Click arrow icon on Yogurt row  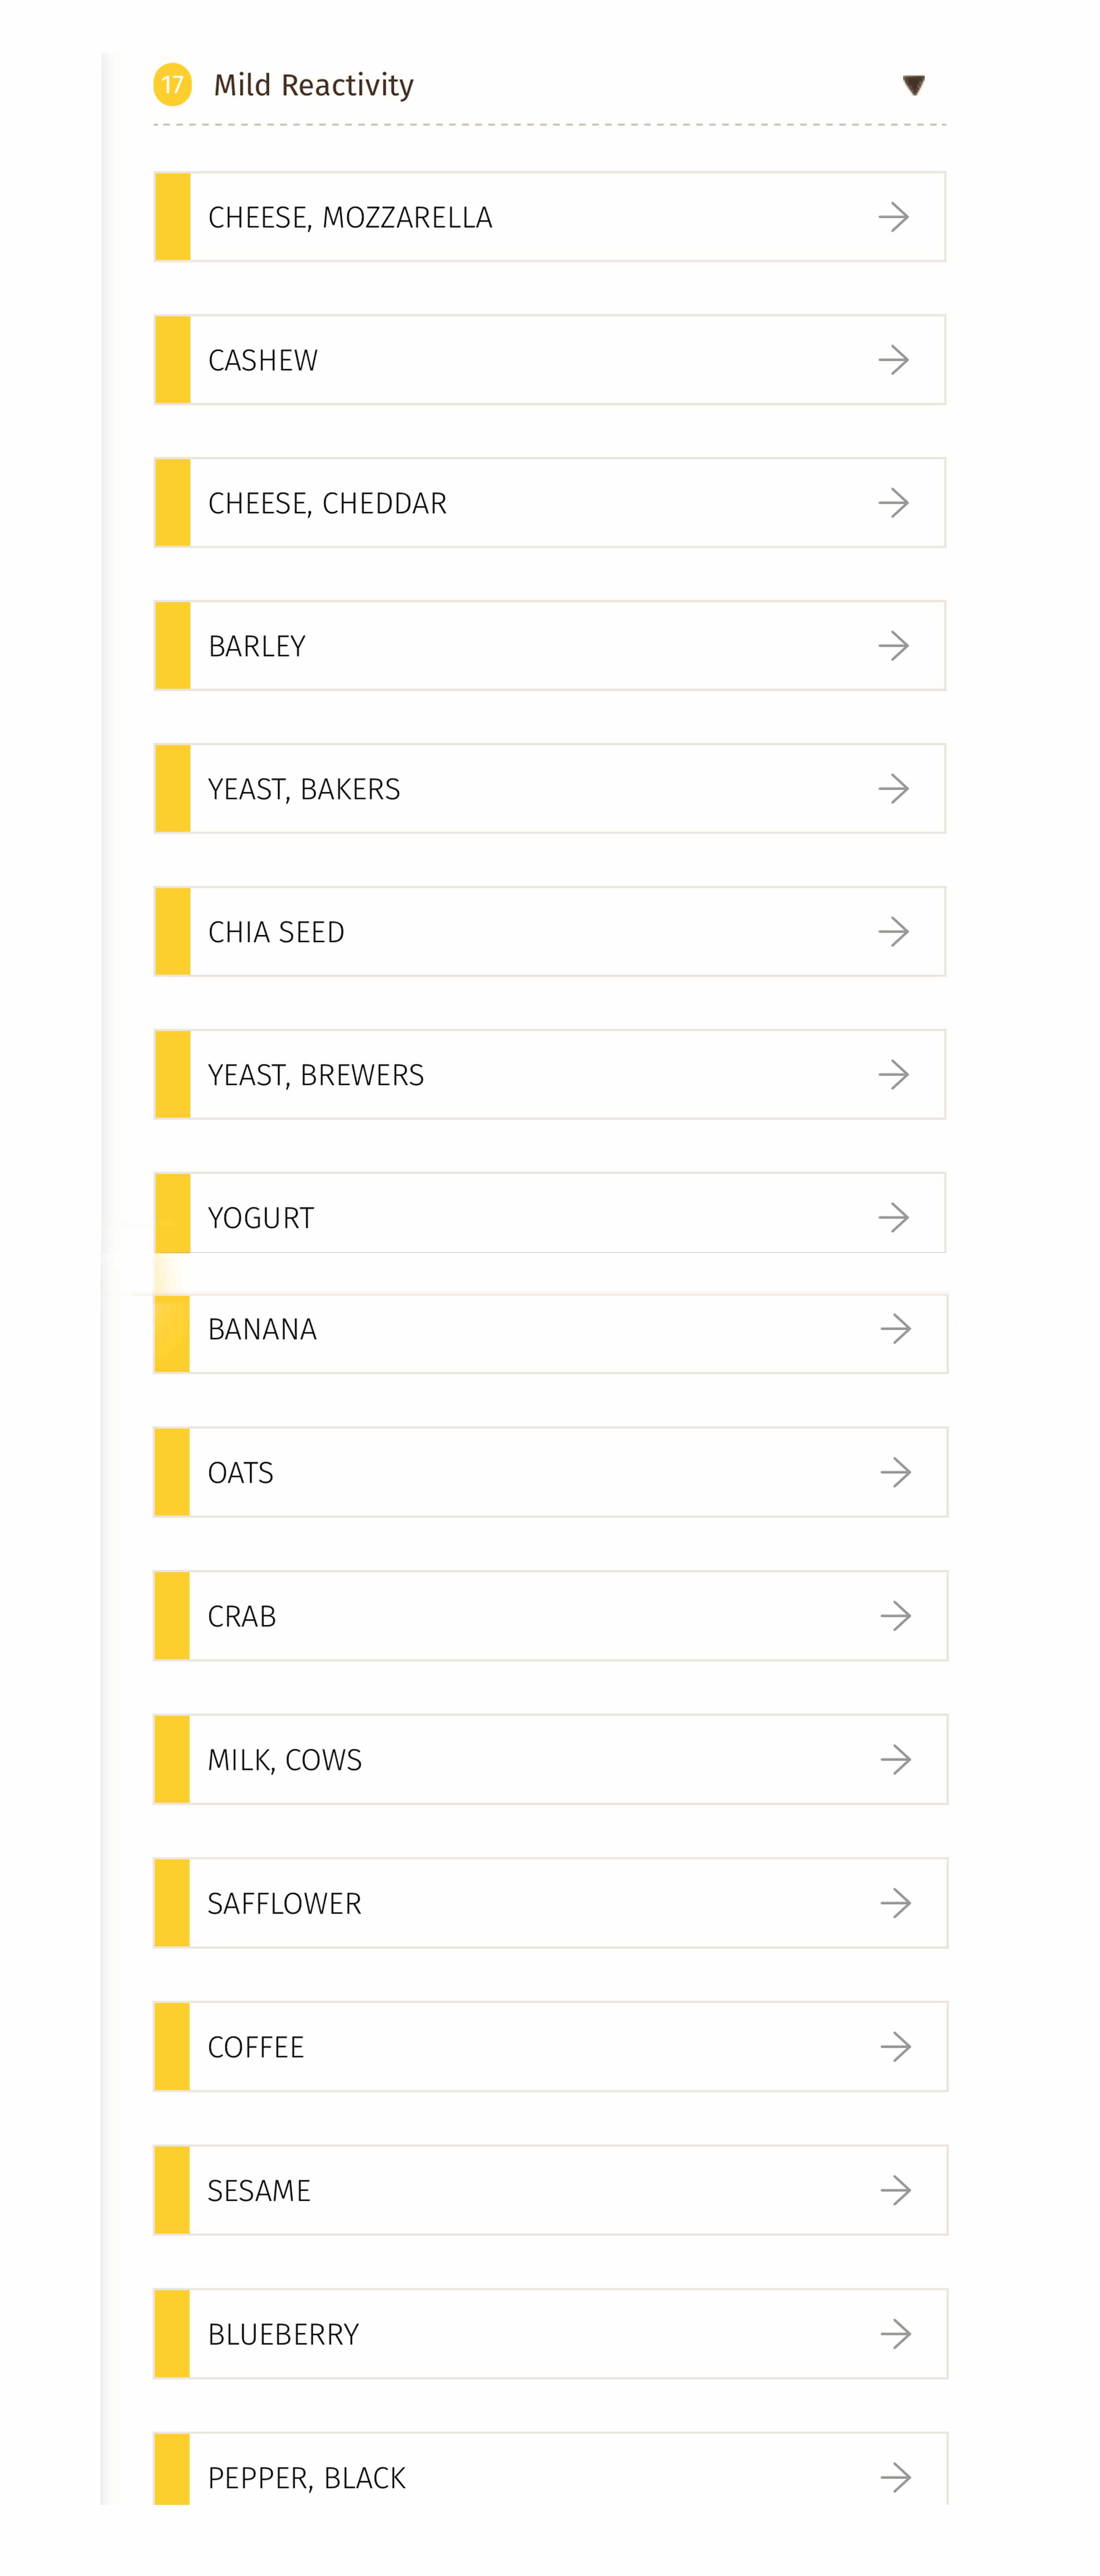[893, 1218]
